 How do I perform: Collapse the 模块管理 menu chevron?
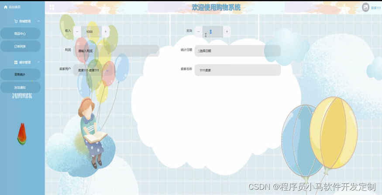[38, 62]
